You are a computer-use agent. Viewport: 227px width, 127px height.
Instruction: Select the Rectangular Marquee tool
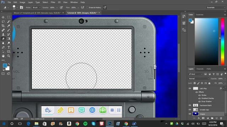pyautogui.click(x=9, y=17)
